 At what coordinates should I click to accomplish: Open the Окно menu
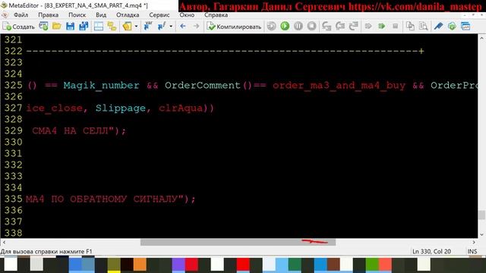187,15
